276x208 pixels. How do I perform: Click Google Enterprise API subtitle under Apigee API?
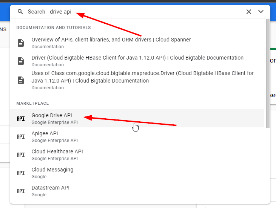[x=55, y=141]
